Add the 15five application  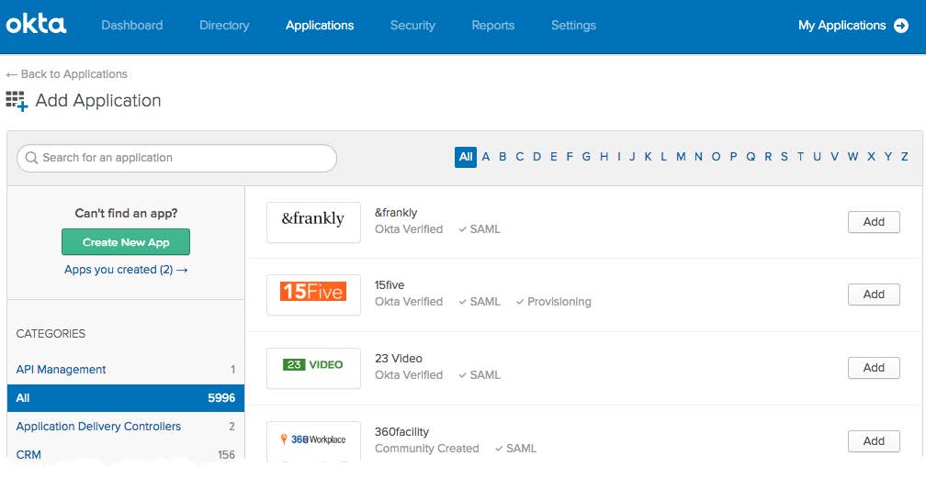coord(873,295)
